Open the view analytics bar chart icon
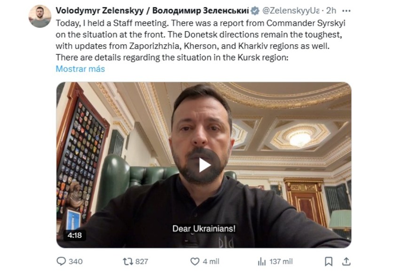The image size is (409, 273). click(x=262, y=261)
